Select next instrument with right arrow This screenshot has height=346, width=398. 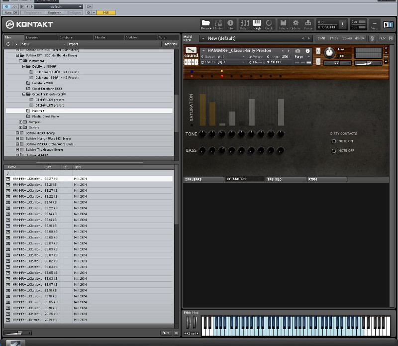tap(289, 51)
